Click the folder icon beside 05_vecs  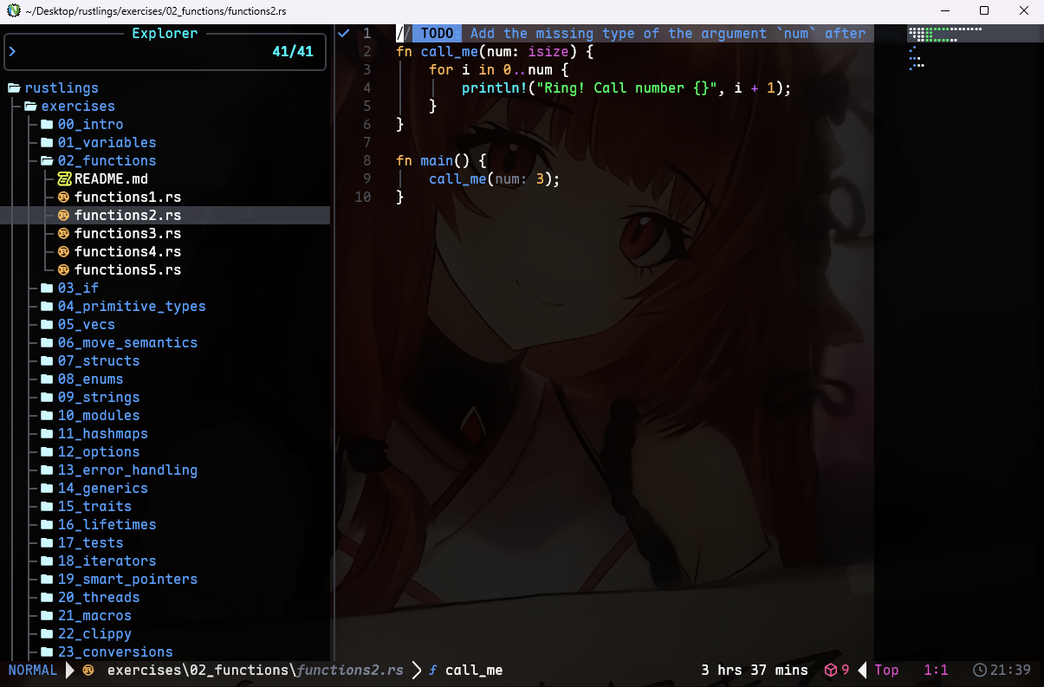point(47,325)
